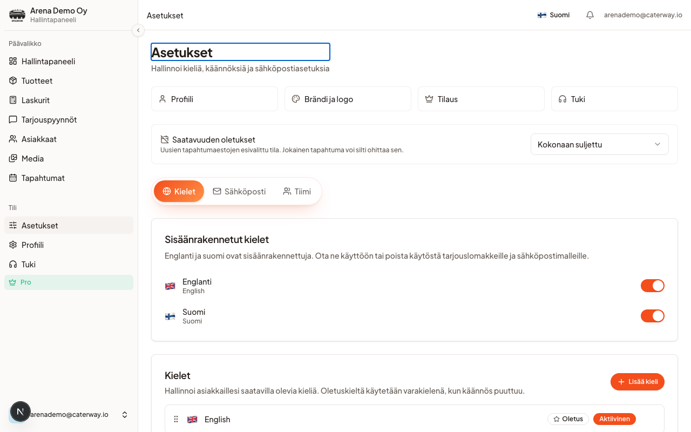Click the Hallintapaneeli dashboard grid icon
691x432 pixels.
pos(13,62)
